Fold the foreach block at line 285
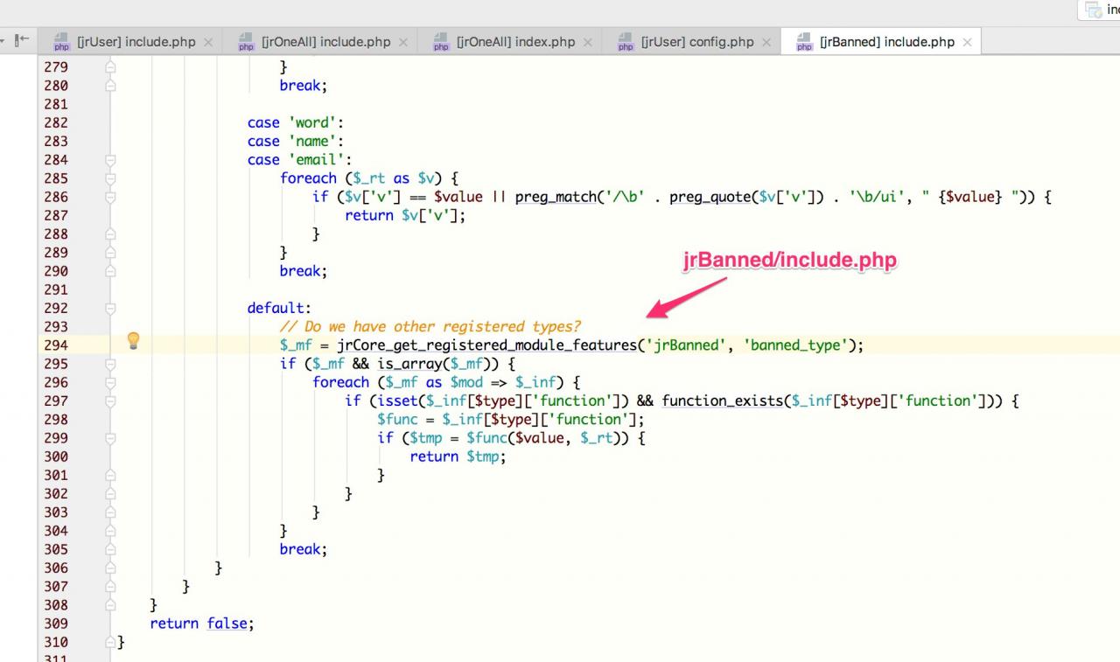 tap(110, 178)
